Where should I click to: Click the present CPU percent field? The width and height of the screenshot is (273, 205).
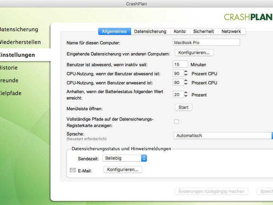[178, 82]
